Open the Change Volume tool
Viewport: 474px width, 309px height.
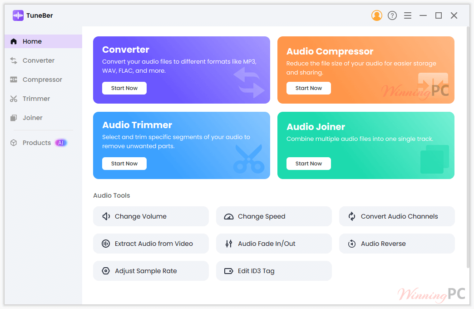click(x=151, y=216)
